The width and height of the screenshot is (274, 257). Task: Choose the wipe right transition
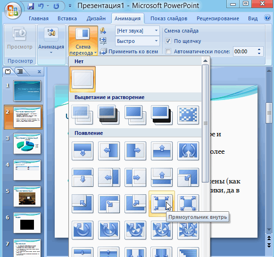coord(135,151)
